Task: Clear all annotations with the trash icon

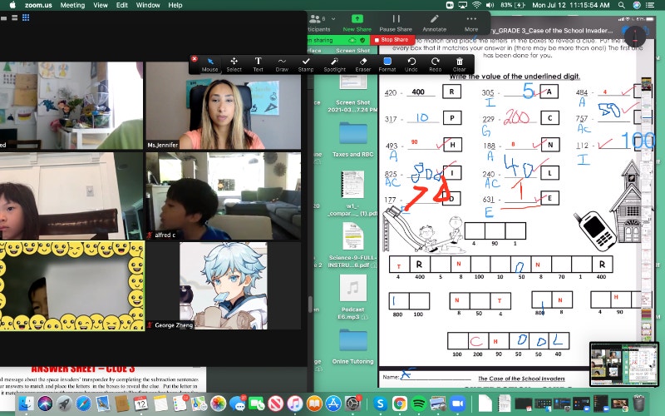Action: (460, 64)
